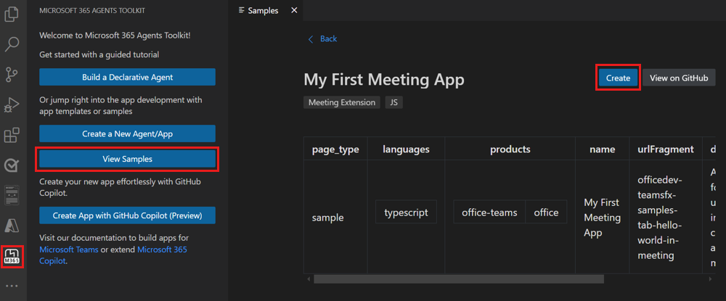The width and height of the screenshot is (726, 301).
Task: Open the Azure icon in activity bar
Action: [x=11, y=226]
